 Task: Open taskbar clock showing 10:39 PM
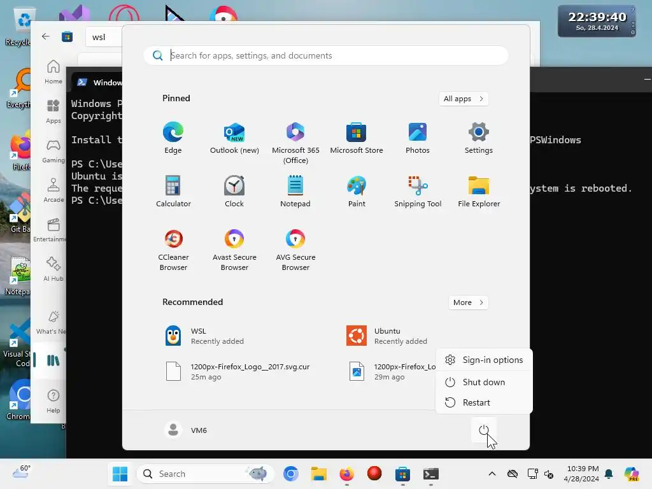(582, 474)
